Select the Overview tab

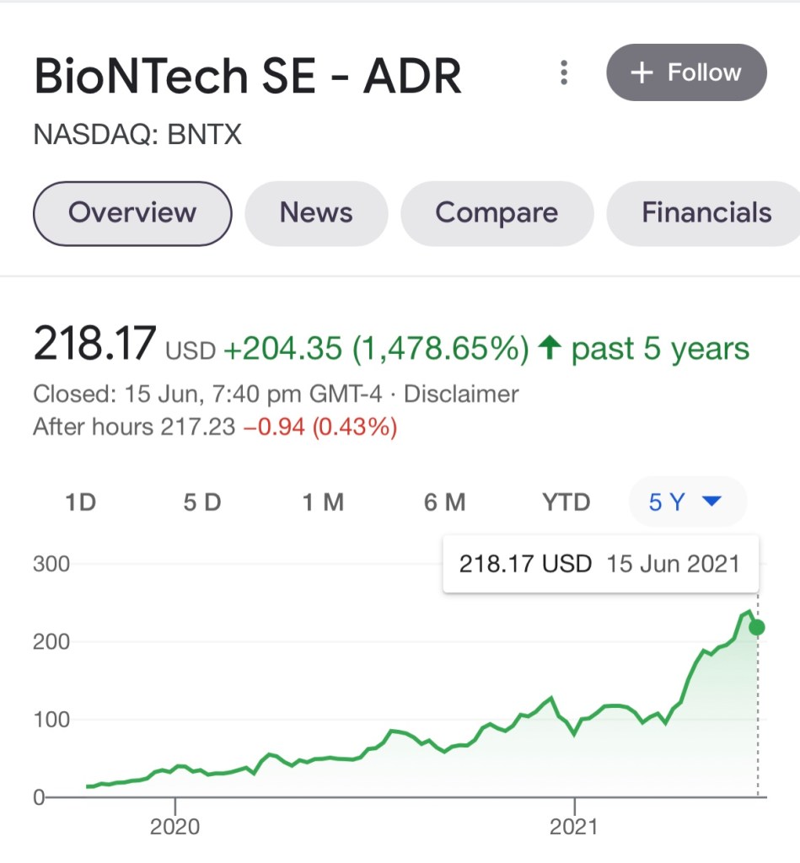pos(132,213)
